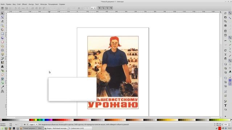
Task: Select the Paint bucket tool
Action: coord(3,79)
